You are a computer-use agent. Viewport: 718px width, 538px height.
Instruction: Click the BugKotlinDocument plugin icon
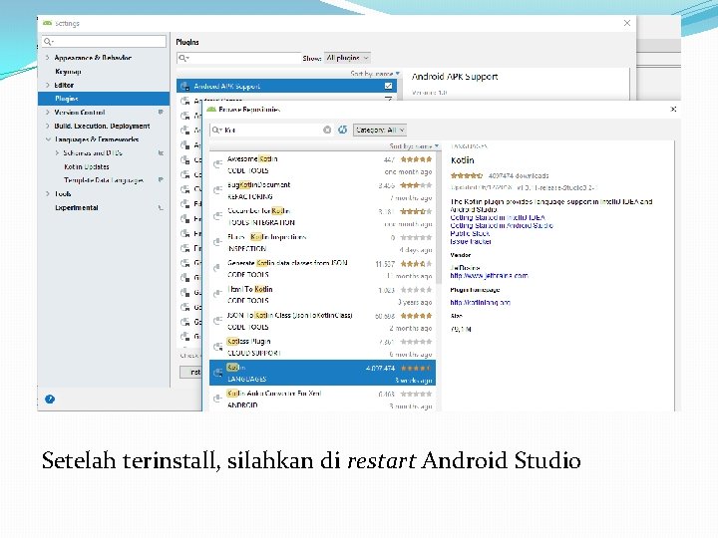(218, 190)
